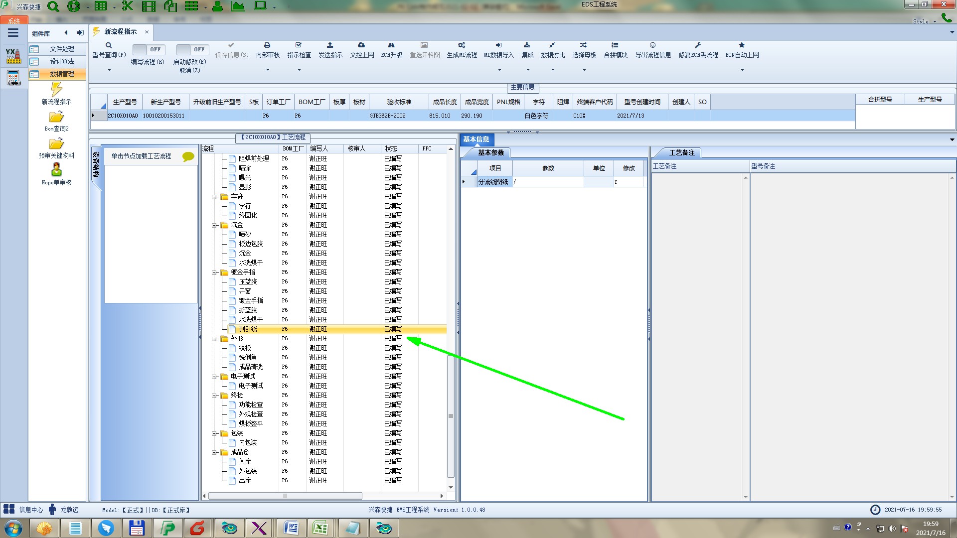Click the 集成 download icon
957x538 pixels.
[x=527, y=45]
